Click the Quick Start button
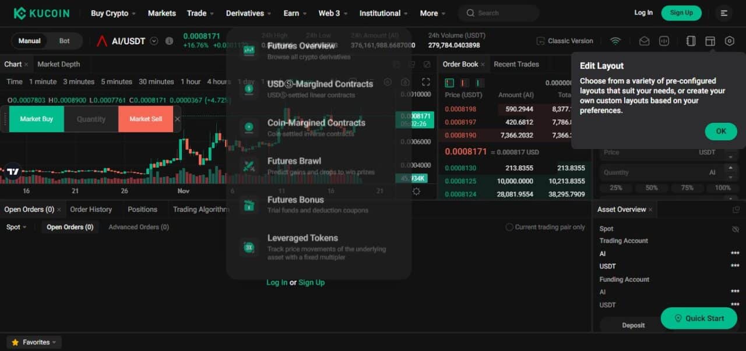The height and width of the screenshot is (351, 746). point(699,318)
